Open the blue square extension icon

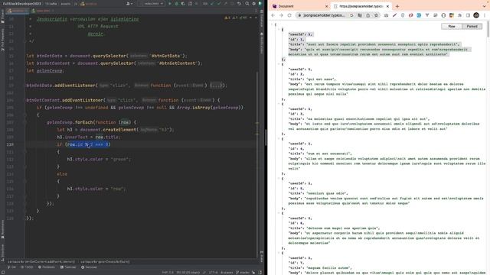tap(419, 15)
